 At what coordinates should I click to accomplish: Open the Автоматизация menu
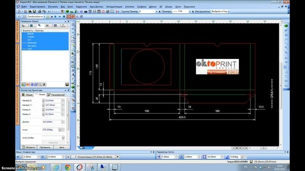(114, 7)
